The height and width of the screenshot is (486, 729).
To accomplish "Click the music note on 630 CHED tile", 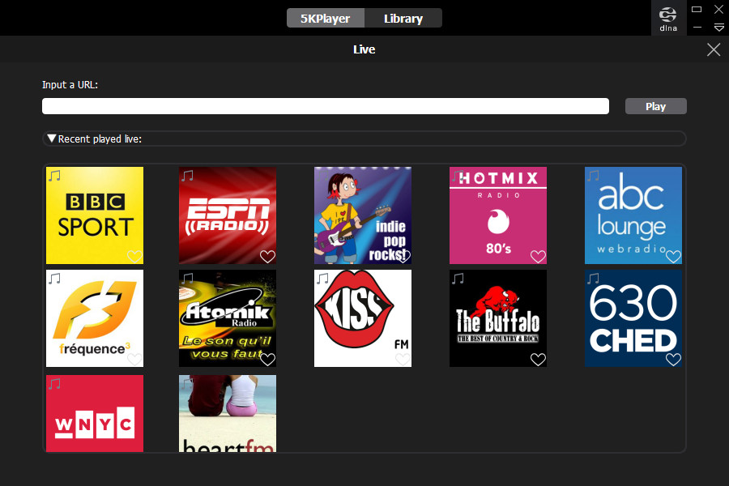I will pyautogui.click(x=593, y=279).
